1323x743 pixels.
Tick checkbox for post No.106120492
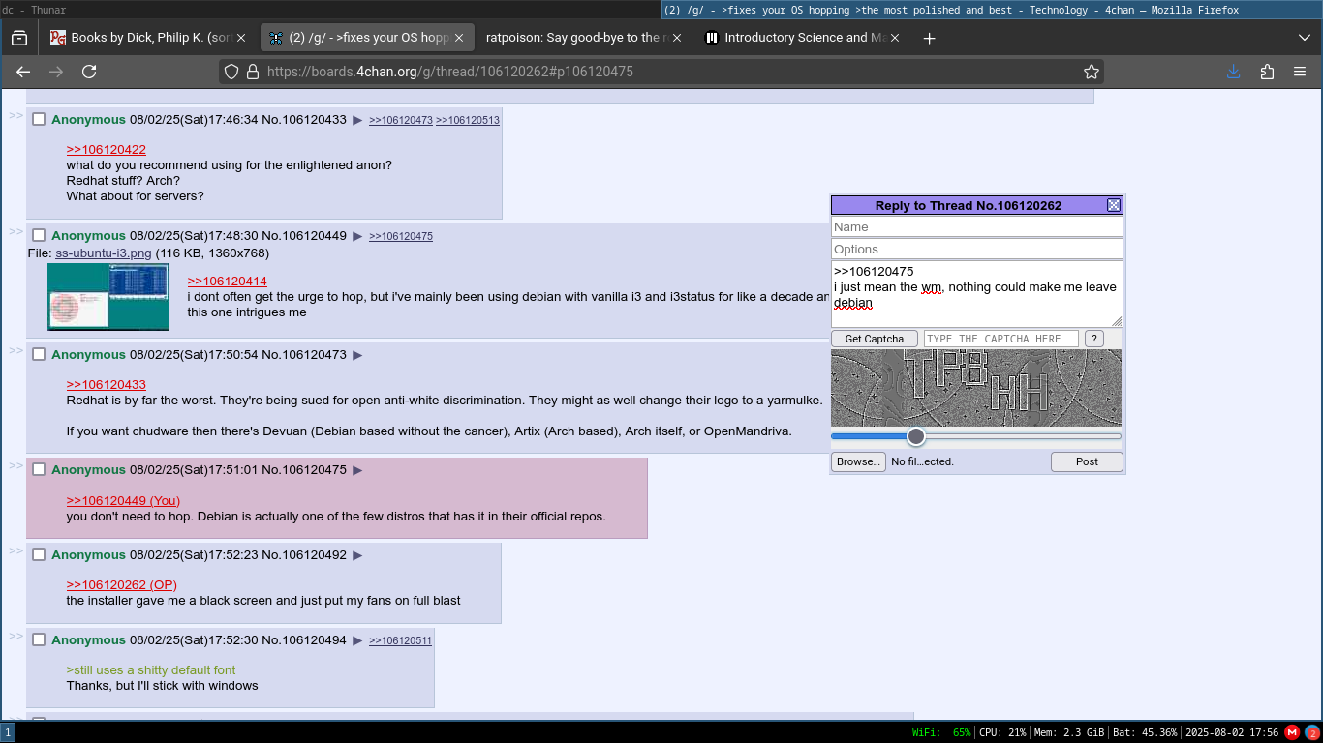pos(39,554)
